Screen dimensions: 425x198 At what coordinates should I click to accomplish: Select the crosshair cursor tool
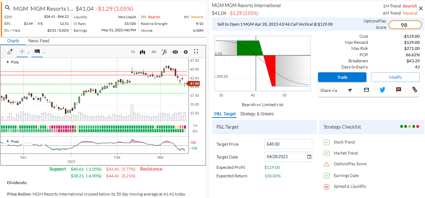pyautogui.click(x=22, y=51)
